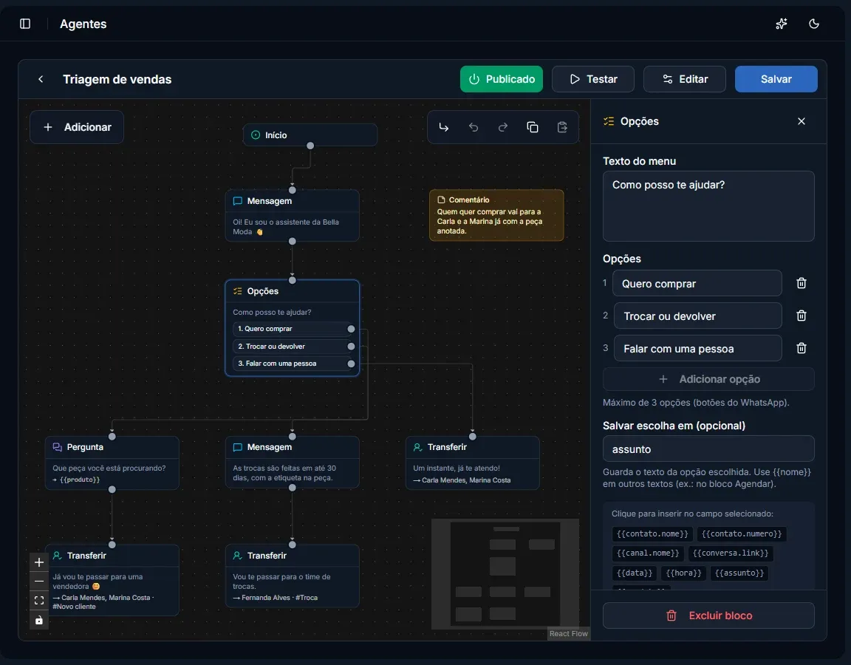Zoom in on the flow canvas
The image size is (851, 665).
(x=39, y=562)
